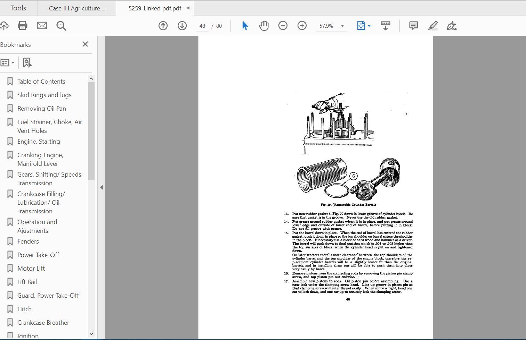Activate the Hand pan tool
The height and width of the screenshot is (340, 526).
(x=264, y=26)
